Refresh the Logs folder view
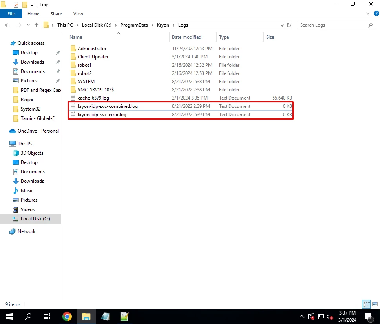Image resolution: width=380 pixels, height=324 pixels. [x=289, y=25]
